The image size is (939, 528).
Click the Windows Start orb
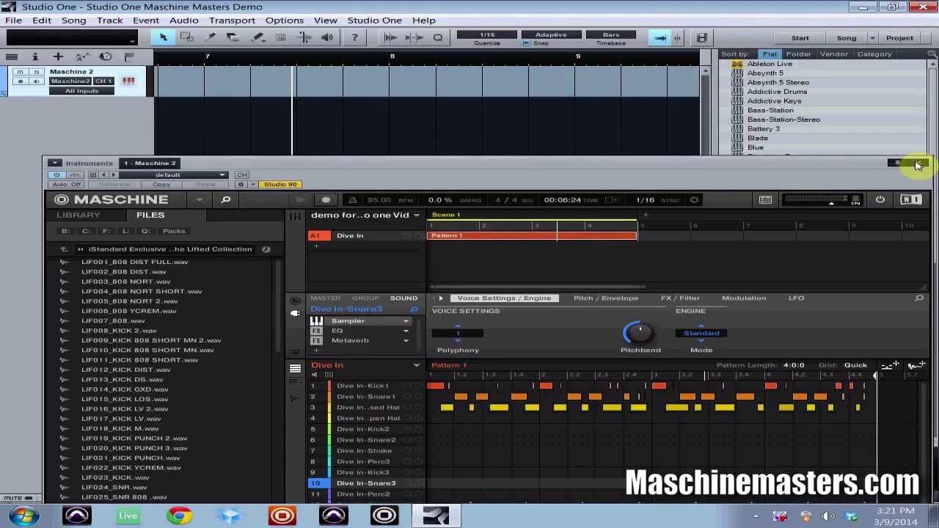point(23,516)
